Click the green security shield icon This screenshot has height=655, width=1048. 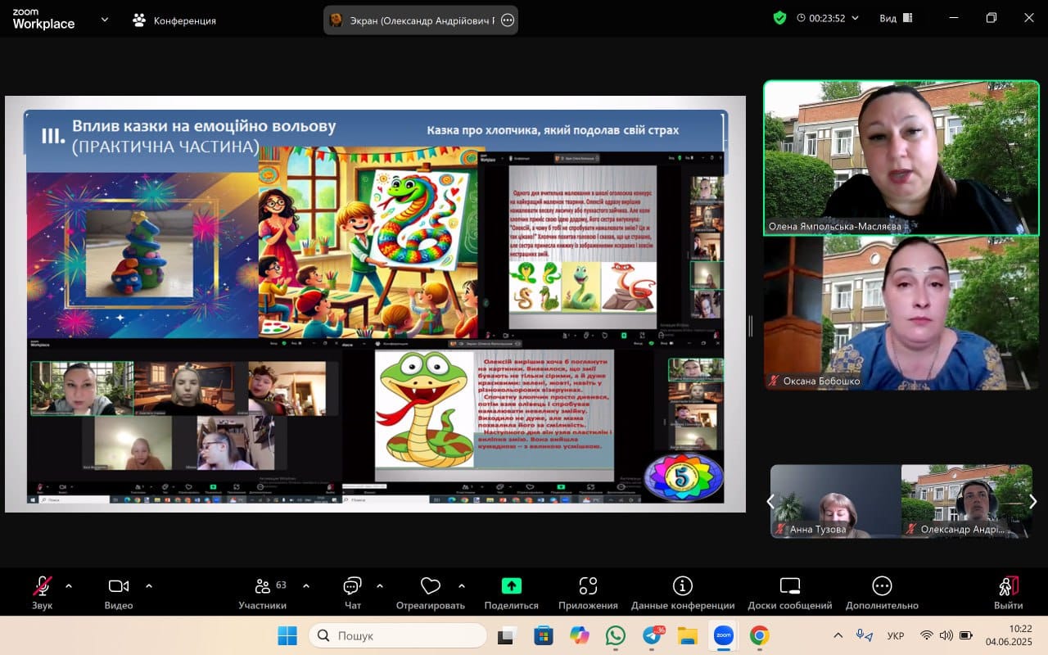(779, 18)
